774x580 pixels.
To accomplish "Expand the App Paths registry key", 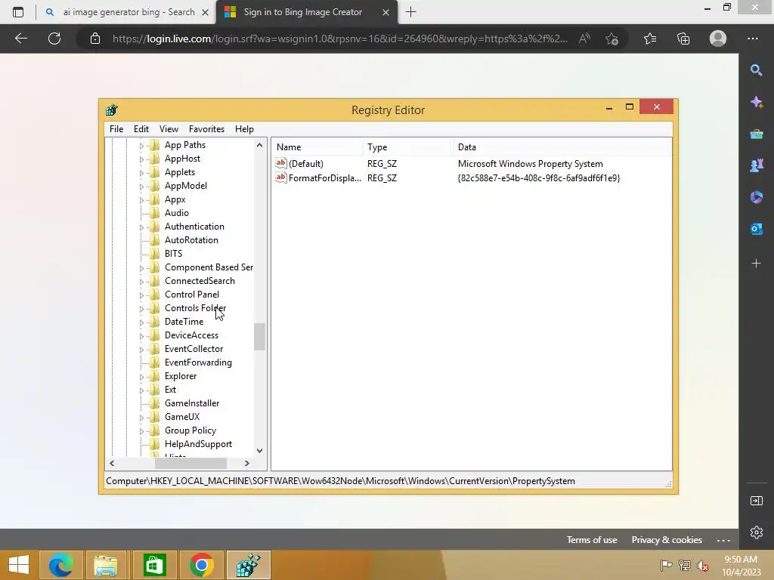I will (x=141, y=146).
